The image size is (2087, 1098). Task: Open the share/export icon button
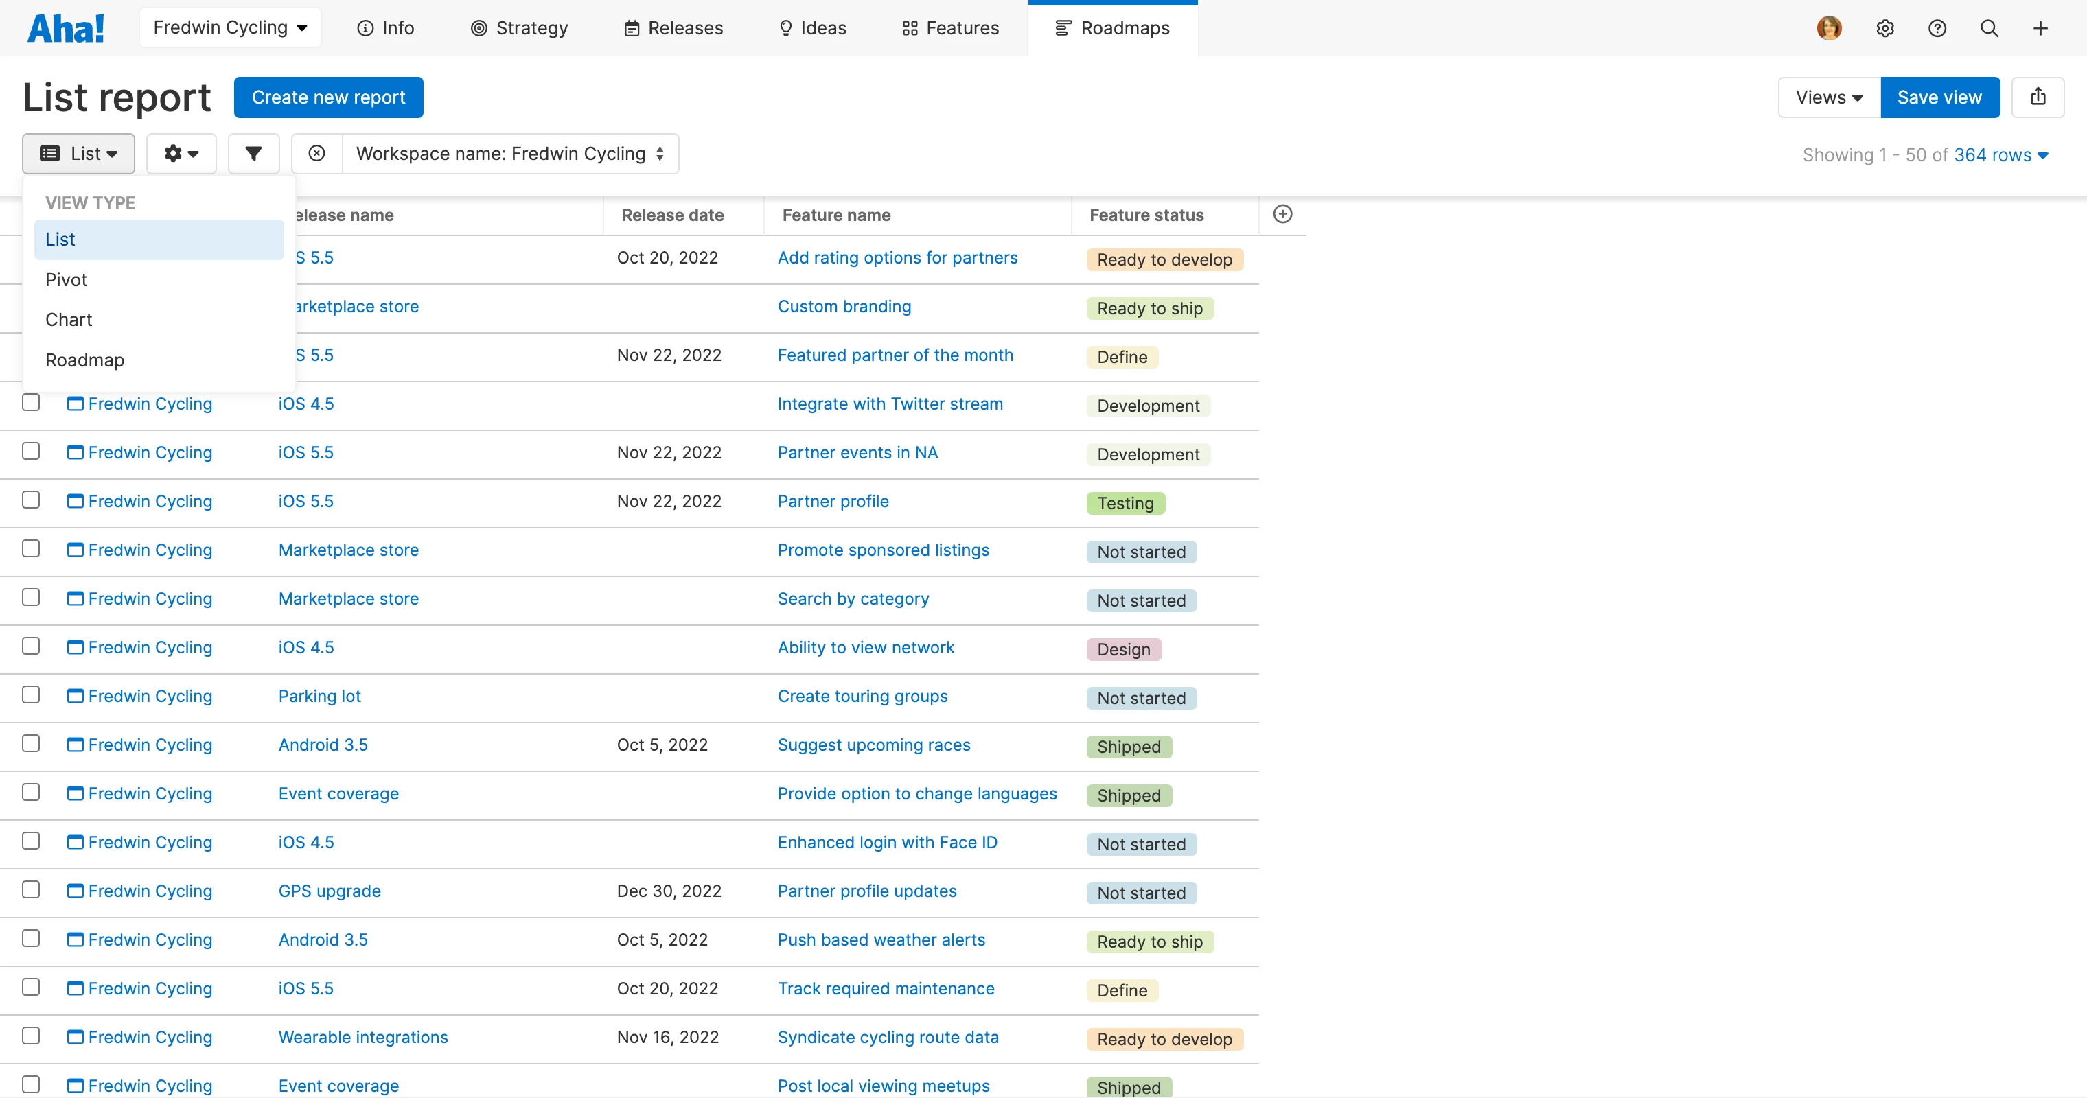2038,97
